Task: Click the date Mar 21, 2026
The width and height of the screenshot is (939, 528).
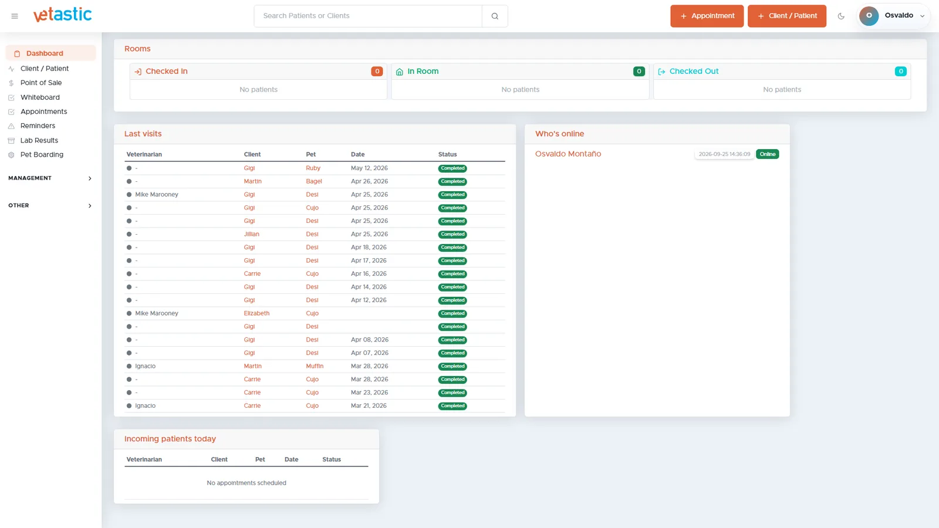Action: pyautogui.click(x=369, y=406)
